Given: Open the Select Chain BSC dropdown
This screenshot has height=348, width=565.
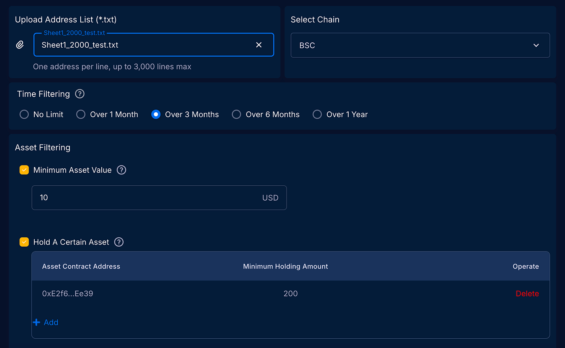Looking at the screenshot, I should tap(420, 45).
